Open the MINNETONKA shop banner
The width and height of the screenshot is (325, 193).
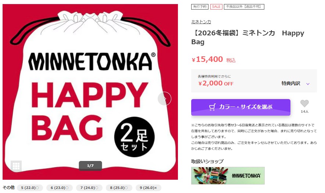pyautogui.click(x=228, y=176)
